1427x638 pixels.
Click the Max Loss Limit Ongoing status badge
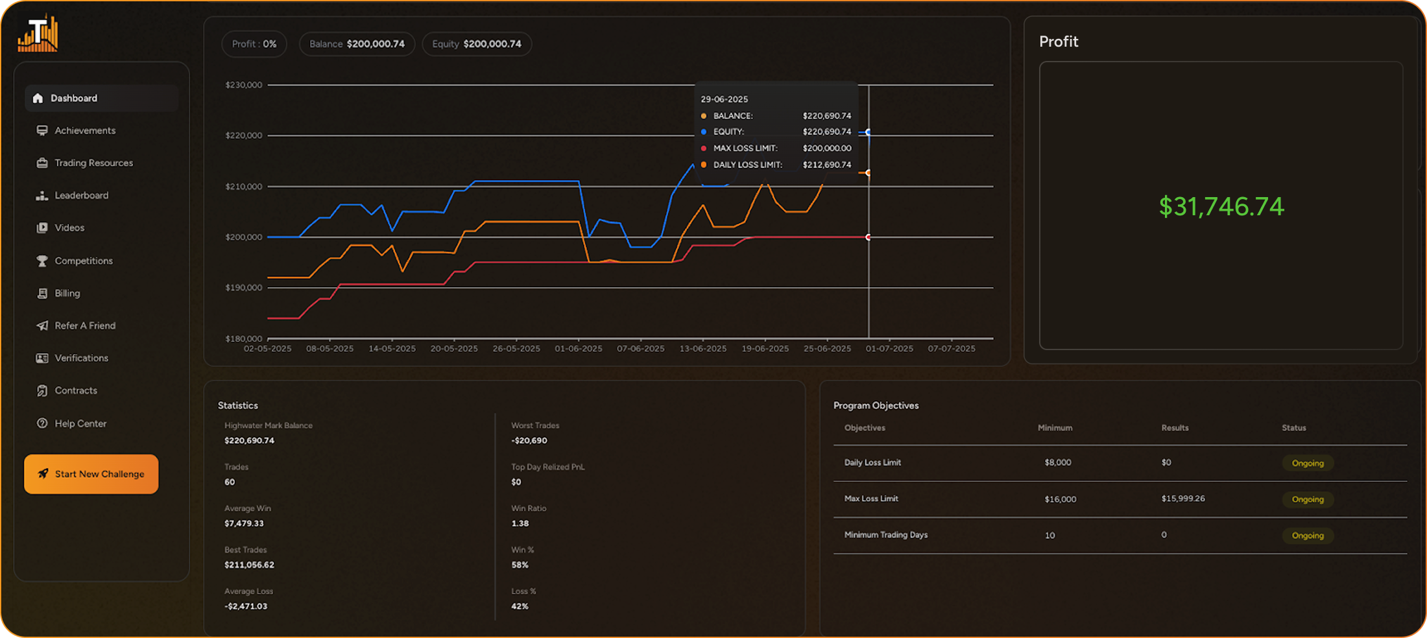tap(1308, 499)
